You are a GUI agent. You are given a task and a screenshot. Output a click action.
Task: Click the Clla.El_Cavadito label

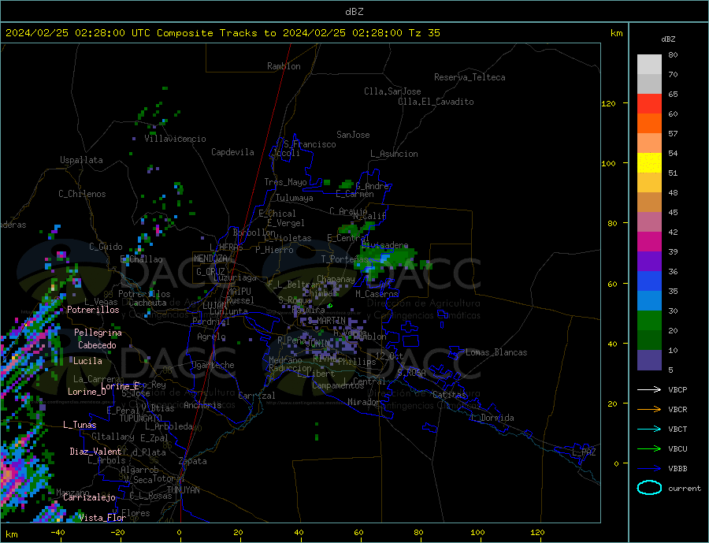click(436, 102)
